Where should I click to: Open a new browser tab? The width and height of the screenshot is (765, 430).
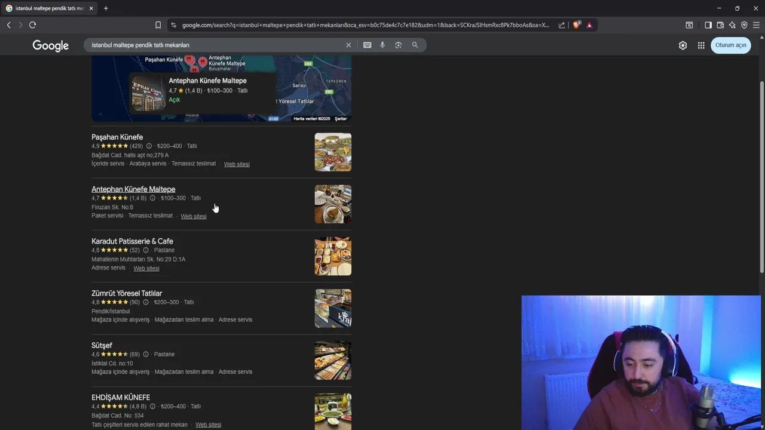(106, 8)
